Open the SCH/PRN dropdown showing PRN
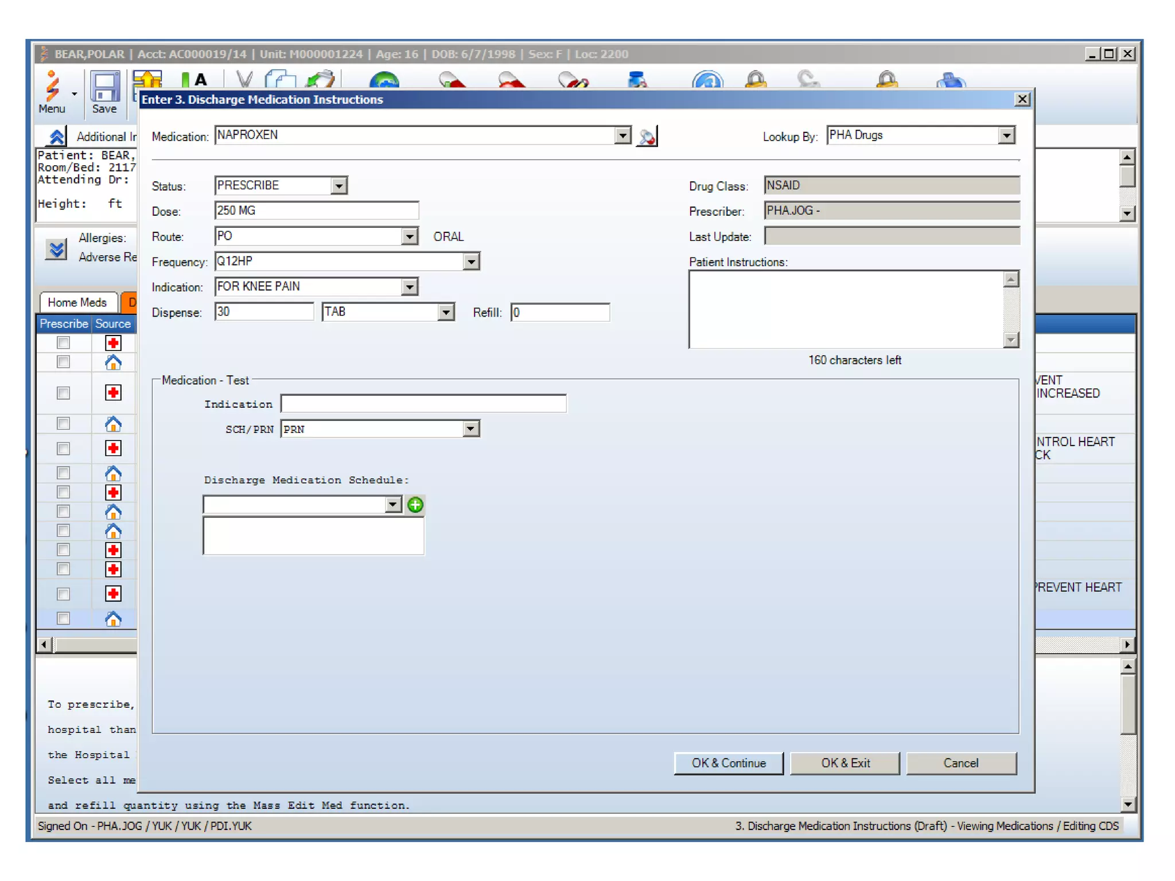The height and width of the screenshot is (881, 1175). coord(471,429)
